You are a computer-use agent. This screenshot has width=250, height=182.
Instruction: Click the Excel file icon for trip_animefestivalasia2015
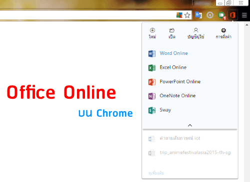[x=151, y=153]
